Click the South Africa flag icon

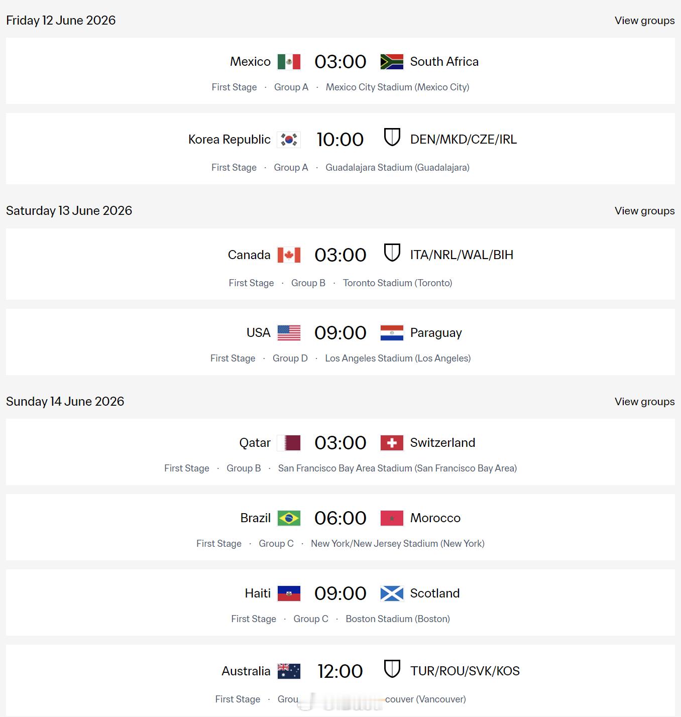(392, 62)
